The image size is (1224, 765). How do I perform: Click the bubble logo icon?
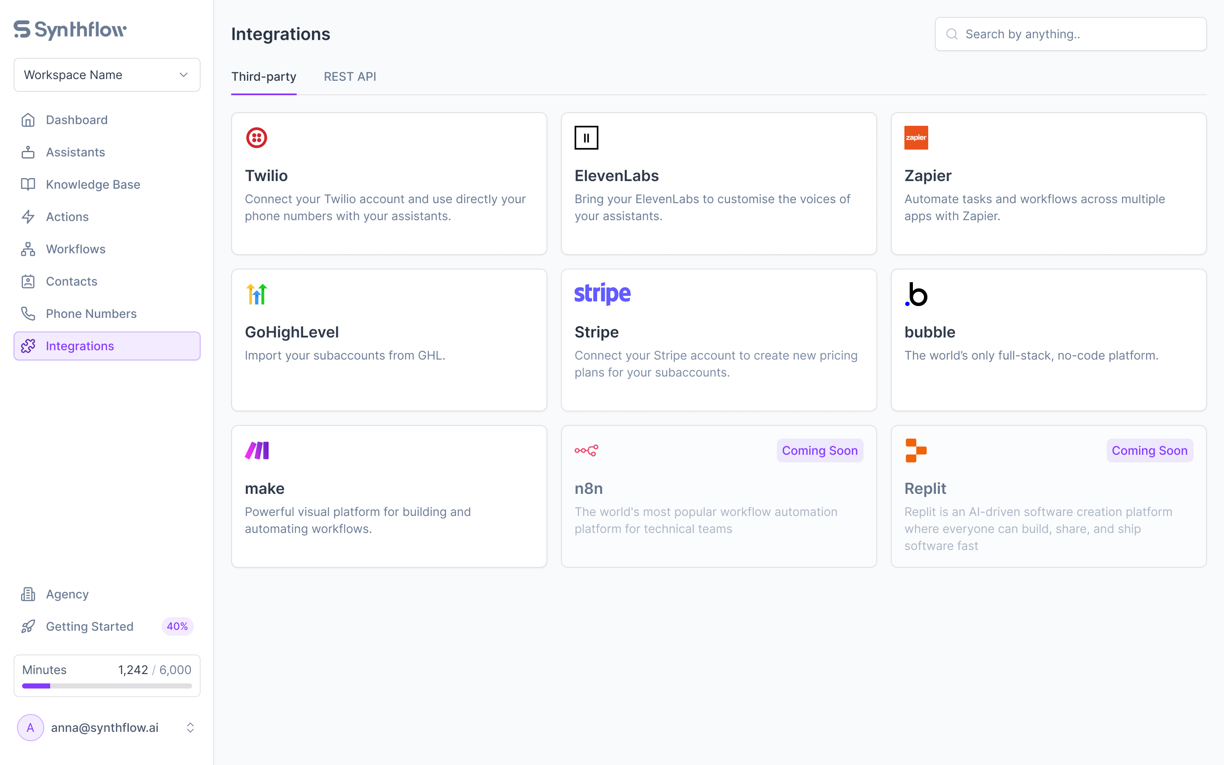[x=916, y=294]
